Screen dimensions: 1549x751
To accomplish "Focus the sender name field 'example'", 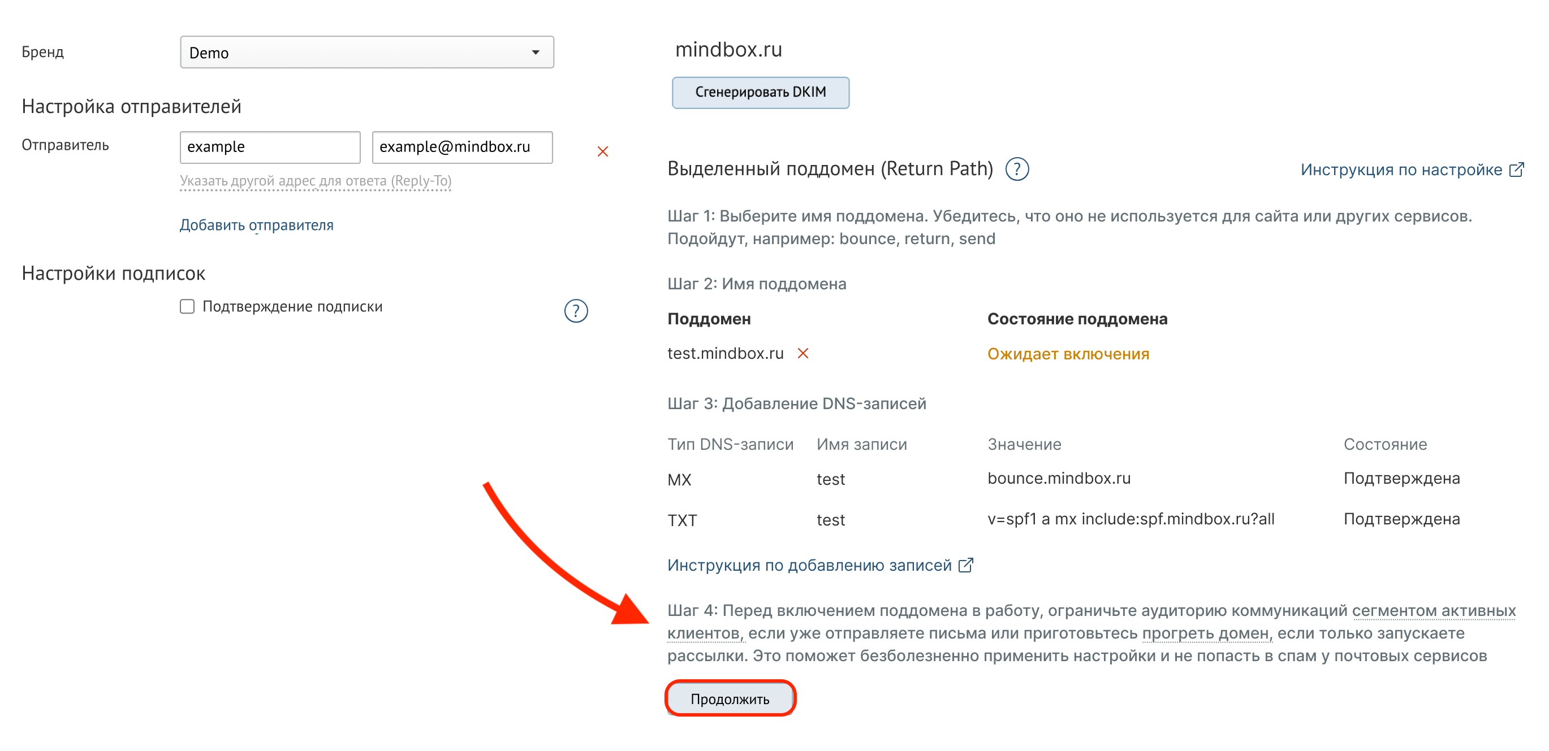I will click(270, 147).
